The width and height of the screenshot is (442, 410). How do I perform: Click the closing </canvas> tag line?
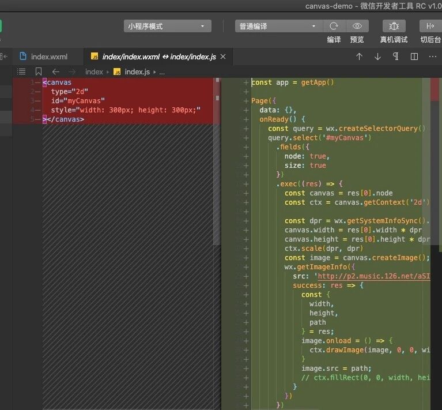tap(63, 119)
